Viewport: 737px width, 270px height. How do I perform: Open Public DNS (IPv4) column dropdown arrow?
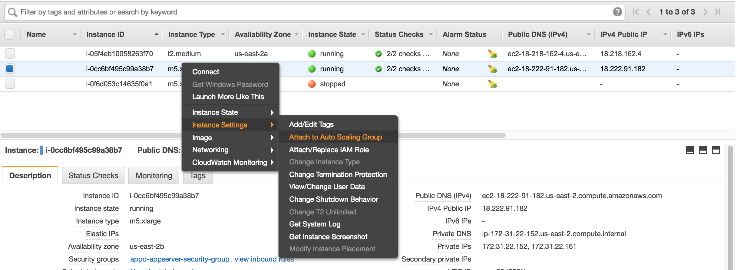point(589,34)
